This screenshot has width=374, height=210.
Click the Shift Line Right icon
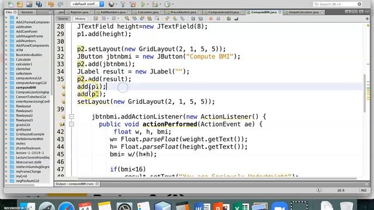pos(200,19)
